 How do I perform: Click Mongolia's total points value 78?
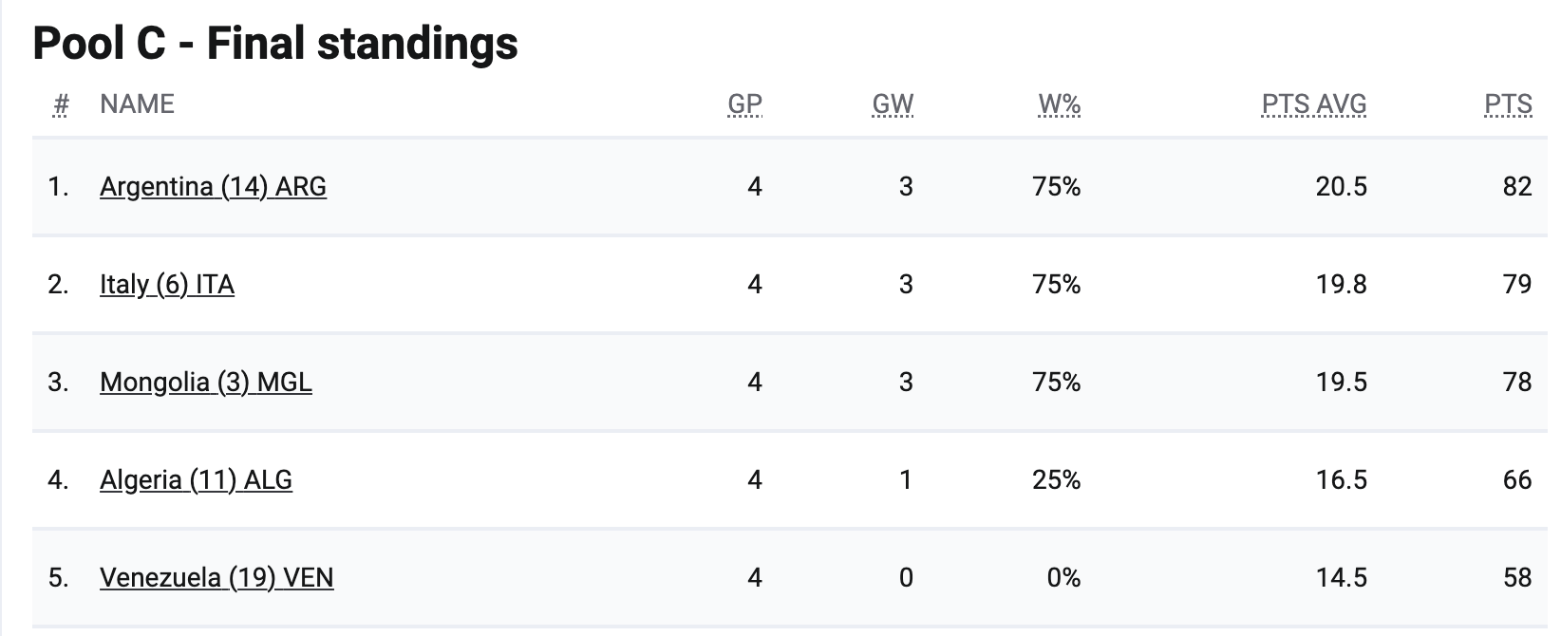click(1517, 383)
